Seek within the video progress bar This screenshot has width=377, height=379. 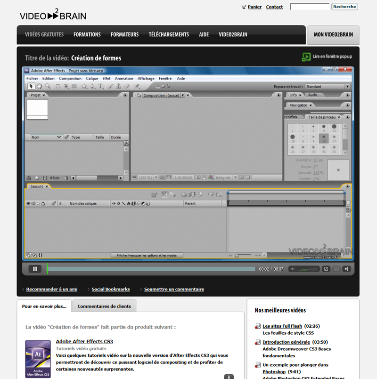click(151, 269)
